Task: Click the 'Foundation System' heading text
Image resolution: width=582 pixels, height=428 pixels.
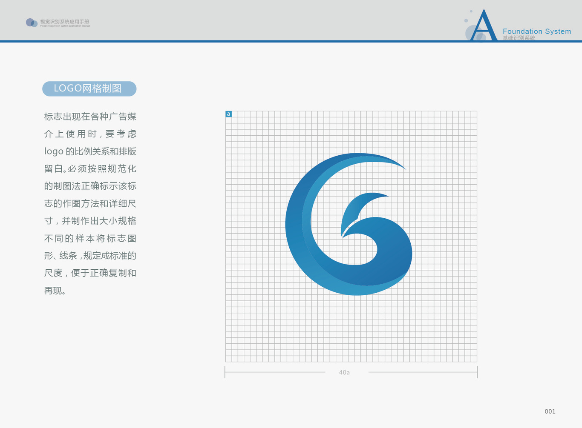Action: point(537,31)
